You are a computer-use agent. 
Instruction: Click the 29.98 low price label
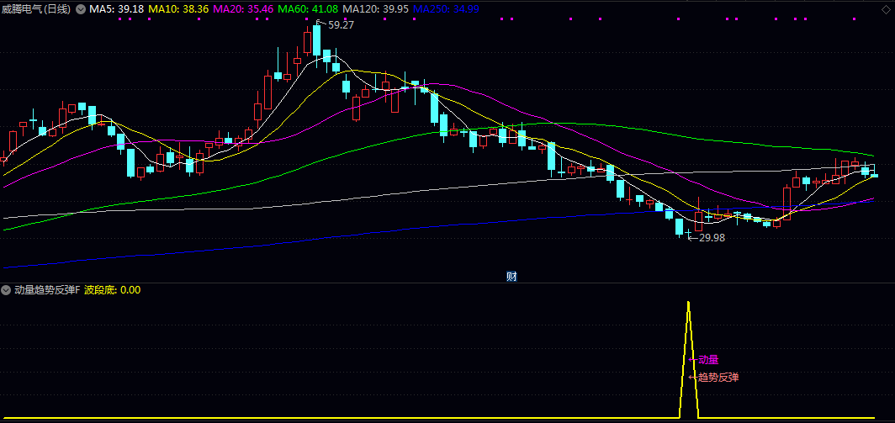click(712, 238)
